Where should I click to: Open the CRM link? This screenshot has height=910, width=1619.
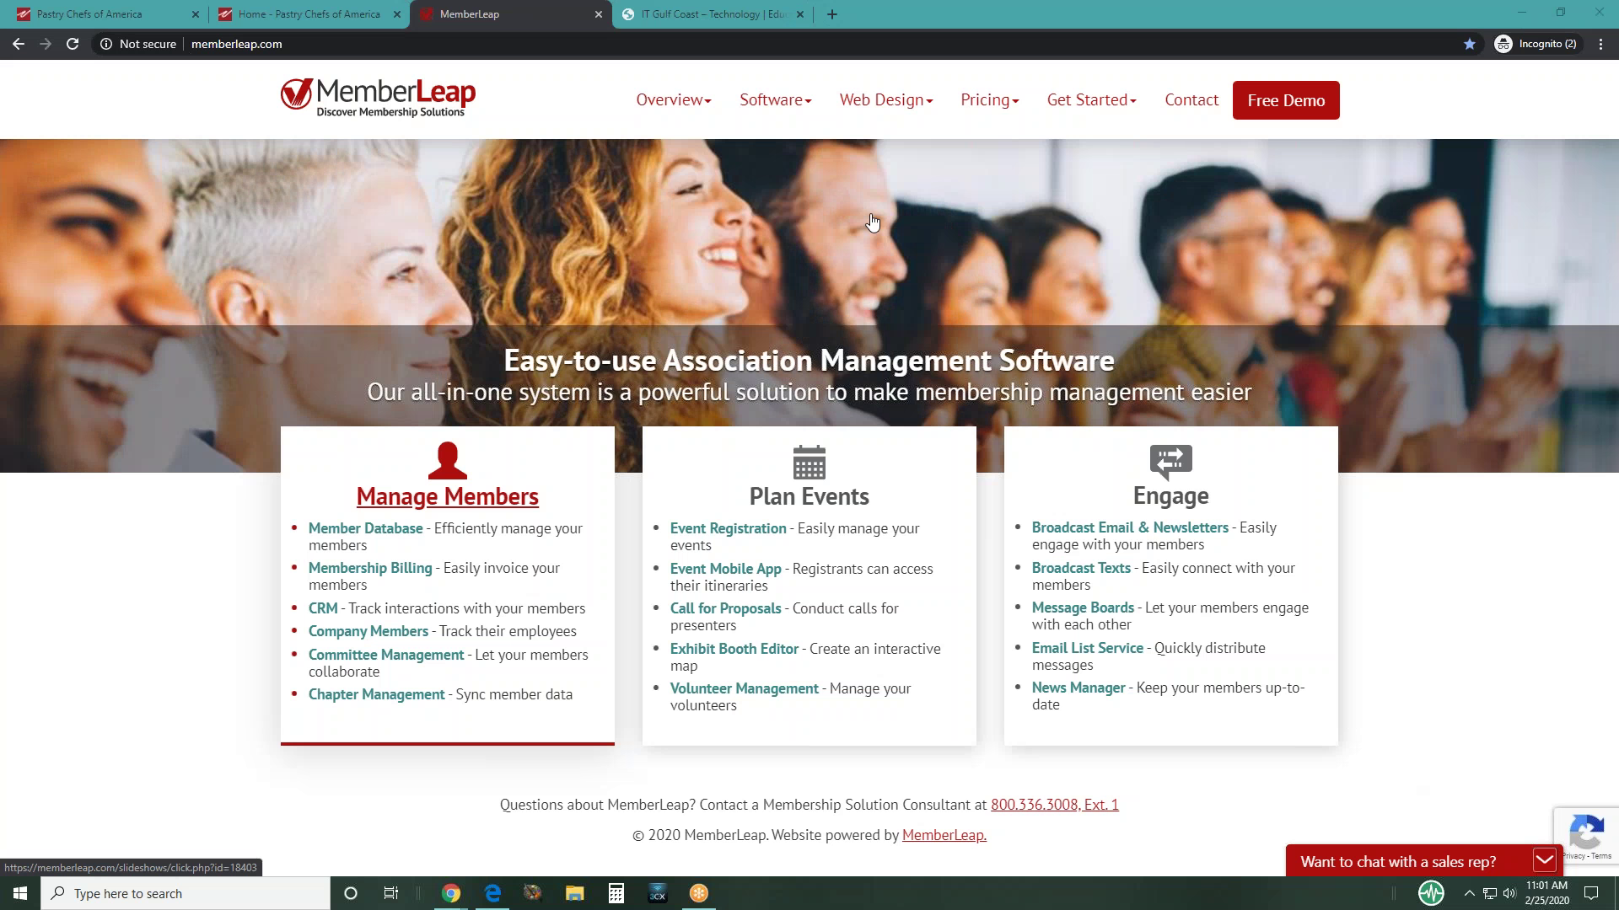click(x=323, y=608)
